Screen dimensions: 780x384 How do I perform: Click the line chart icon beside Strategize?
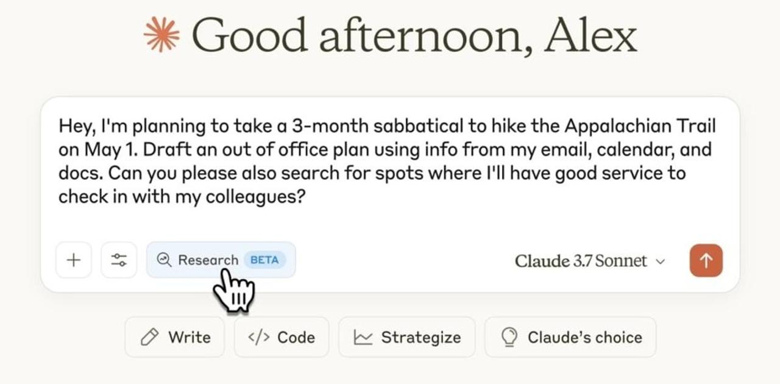[x=364, y=337]
